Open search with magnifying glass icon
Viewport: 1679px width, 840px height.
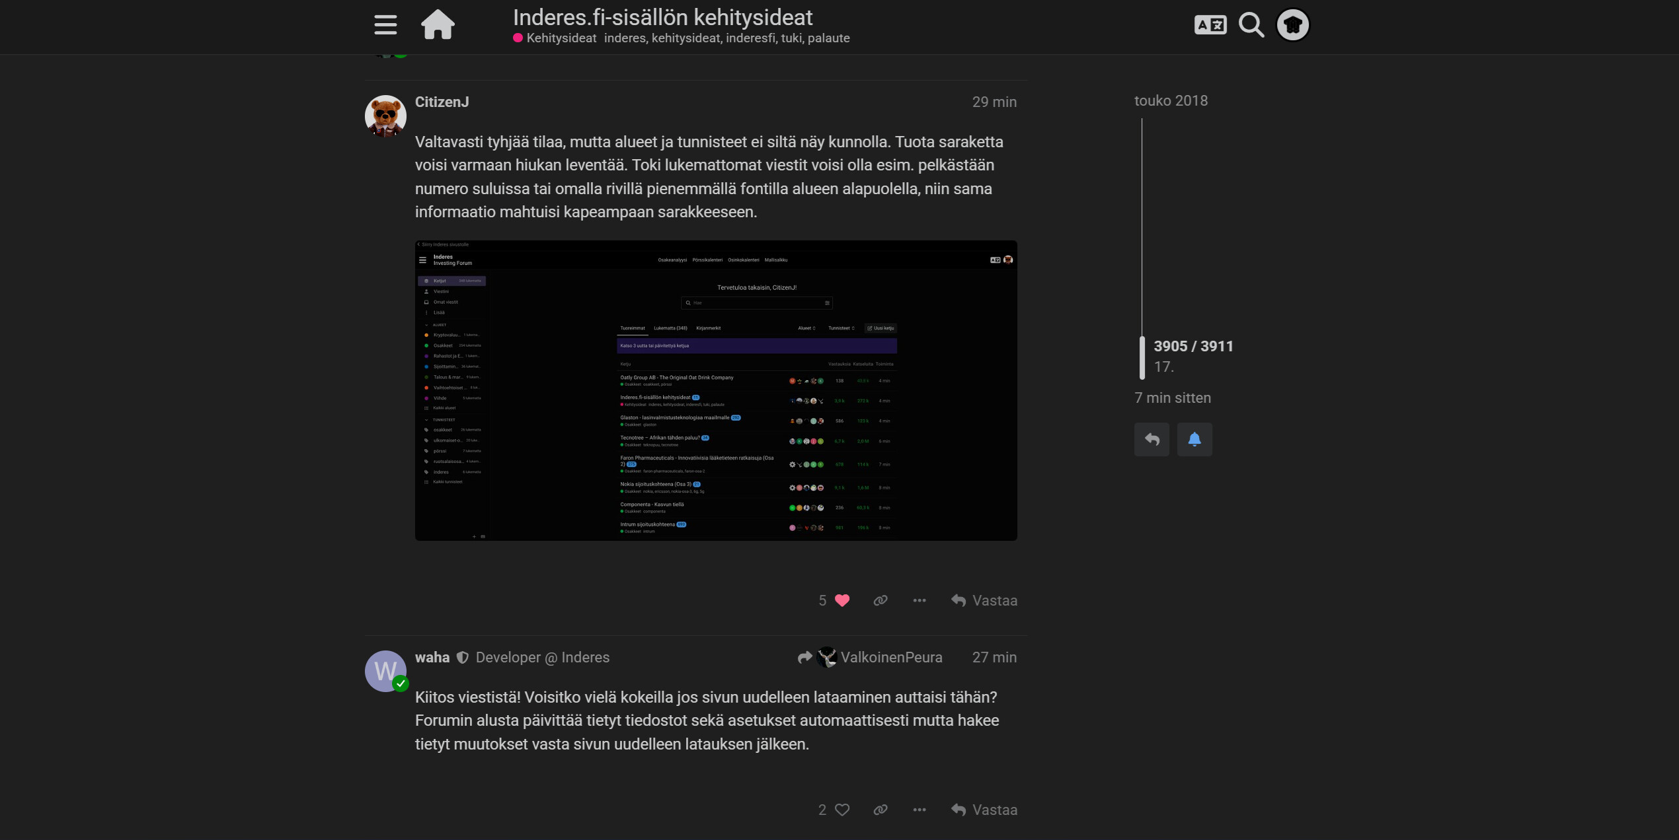[x=1251, y=25]
